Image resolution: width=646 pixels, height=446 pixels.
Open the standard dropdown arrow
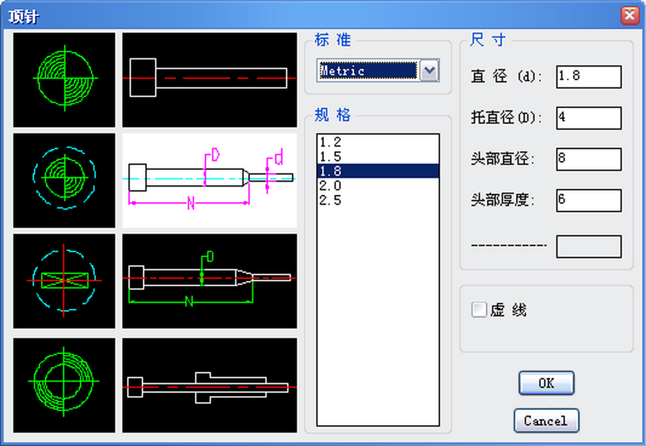(x=430, y=70)
